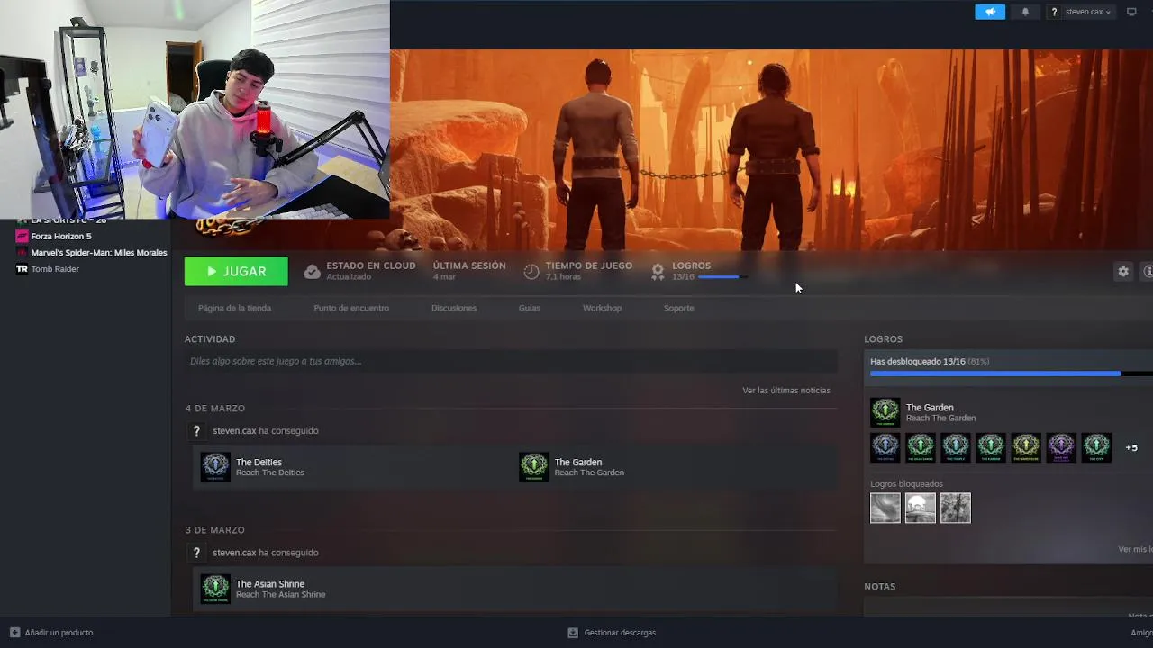Click the NOTAS section heading
The image size is (1153, 648).
880,587
